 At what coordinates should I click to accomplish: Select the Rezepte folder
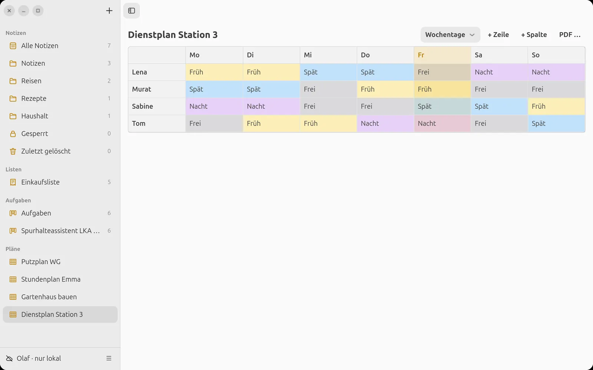tap(60, 98)
